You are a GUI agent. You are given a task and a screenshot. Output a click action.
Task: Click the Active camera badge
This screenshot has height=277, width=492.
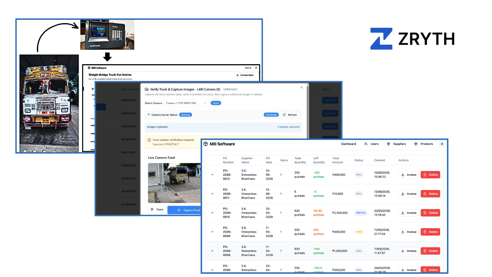pyautogui.click(x=216, y=103)
